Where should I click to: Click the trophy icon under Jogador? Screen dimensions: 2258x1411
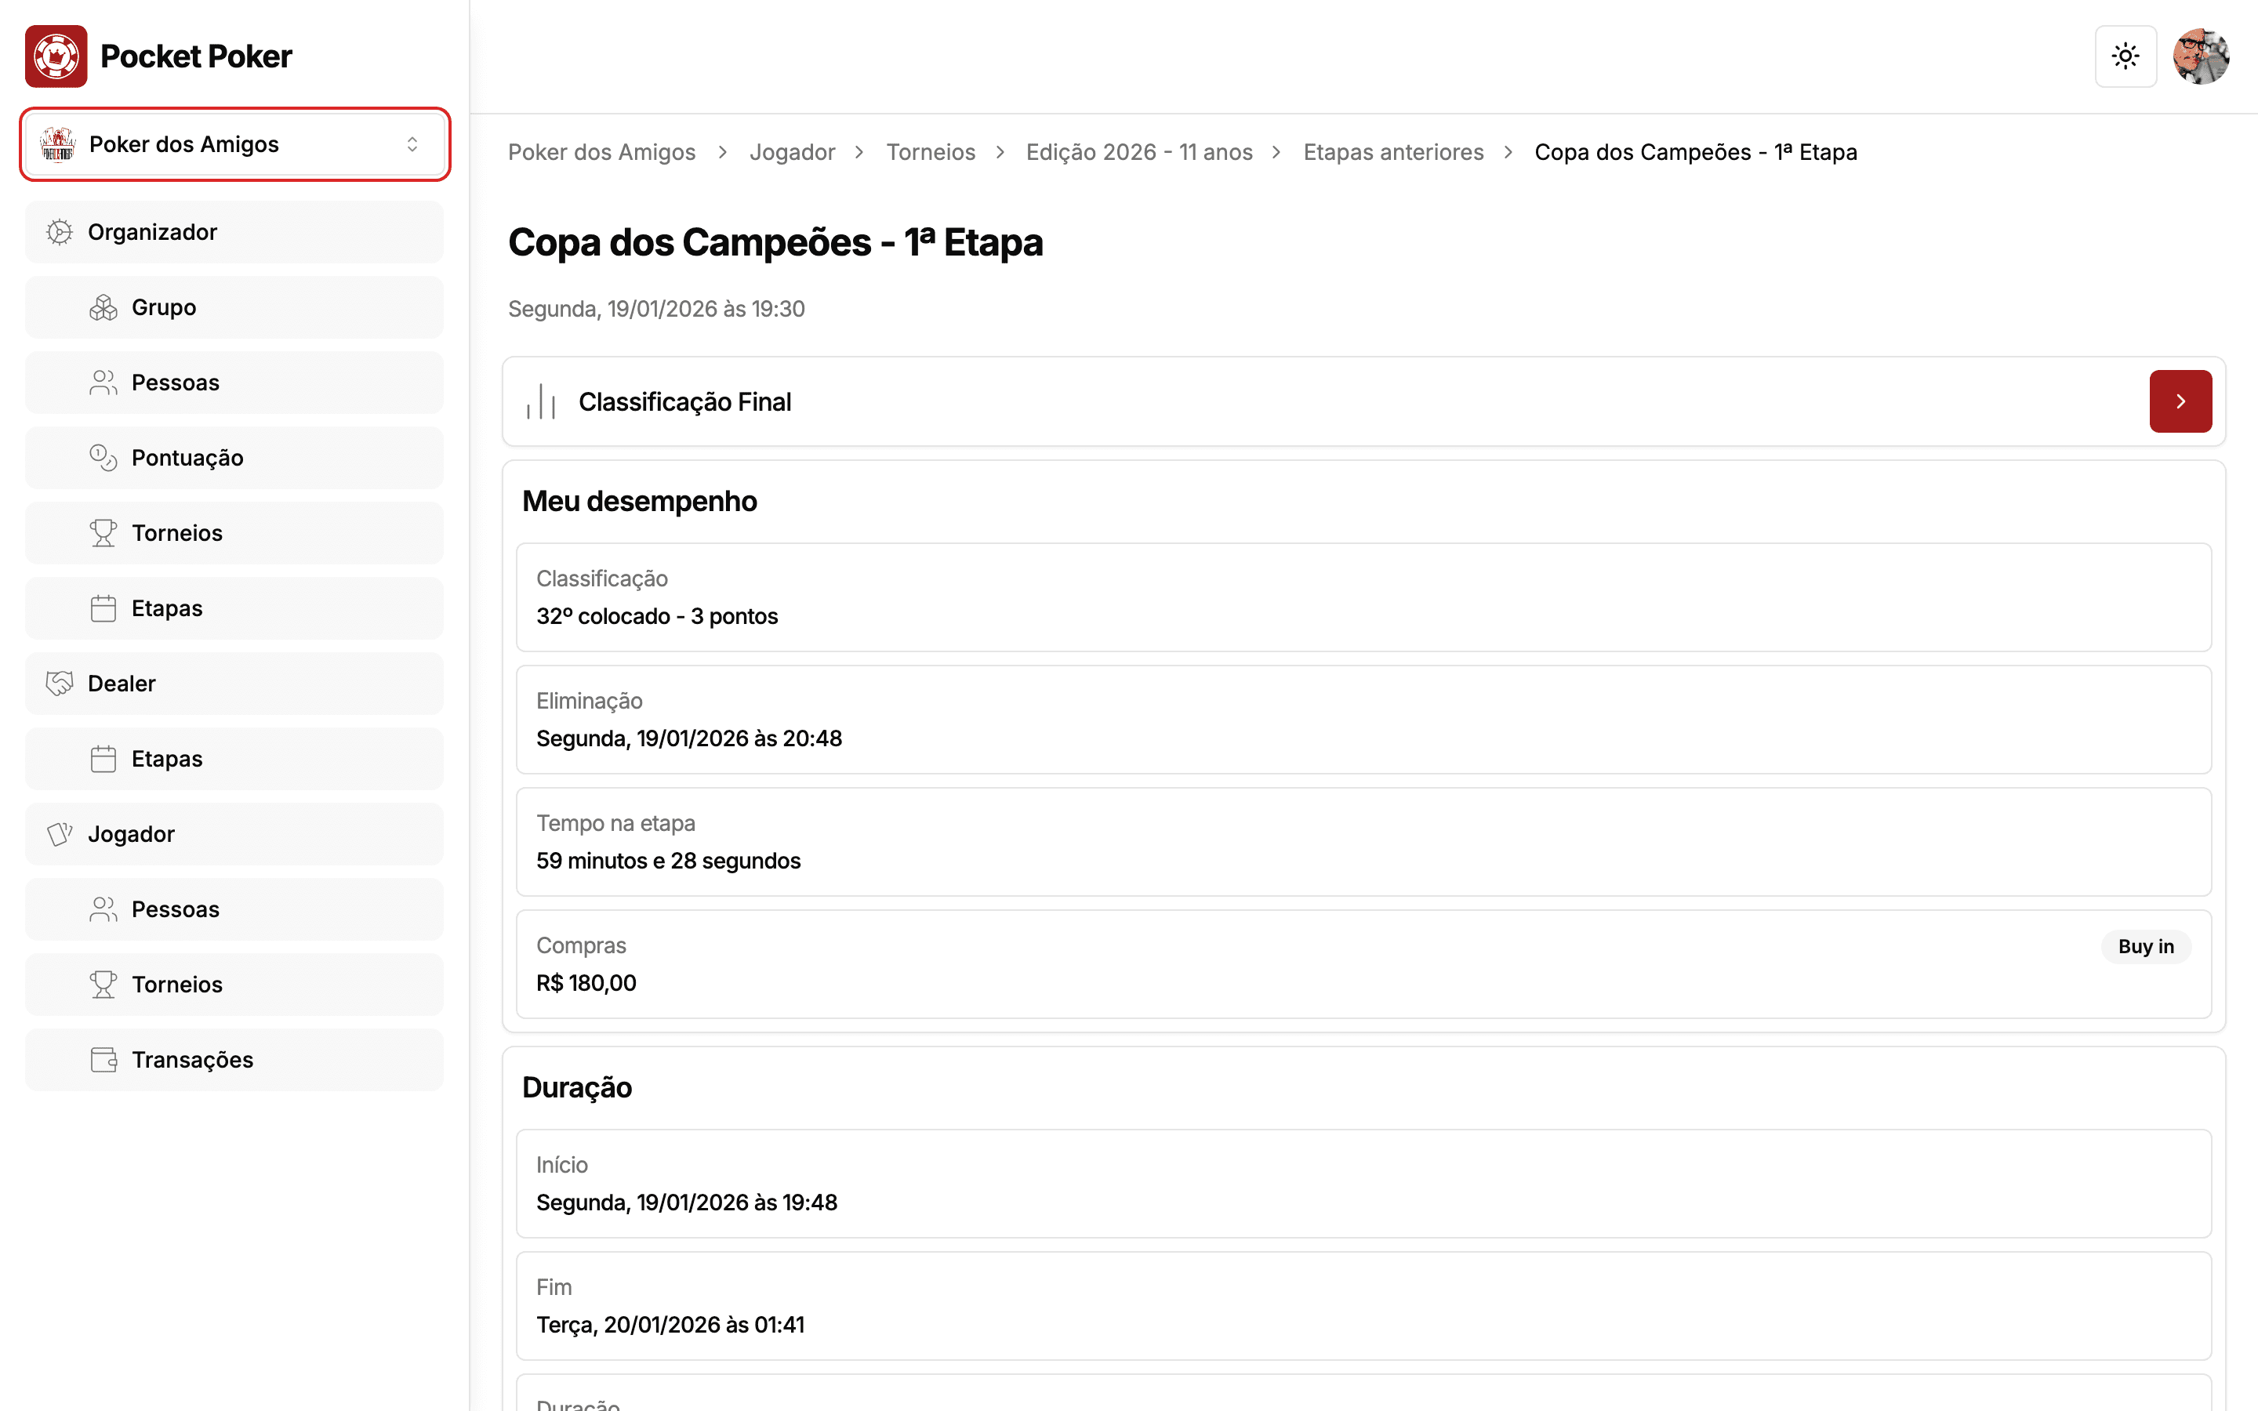pyautogui.click(x=103, y=985)
